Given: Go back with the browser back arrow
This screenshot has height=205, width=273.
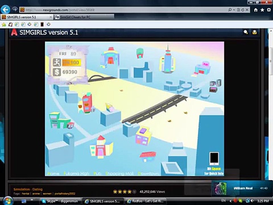Looking at the screenshot, I should pyautogui.click(x=6, y=10).
